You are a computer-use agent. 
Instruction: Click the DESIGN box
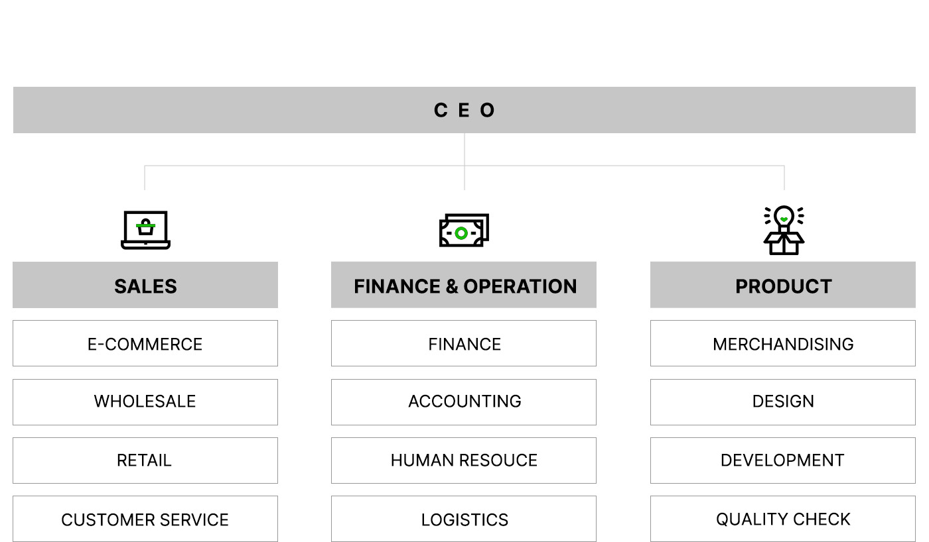coord(783,402)
